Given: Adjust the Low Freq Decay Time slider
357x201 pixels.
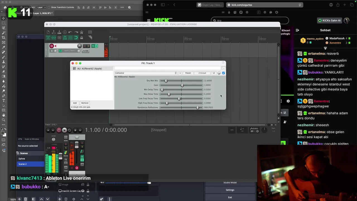Looking at the screenshot, I should (x=181, y=99).
